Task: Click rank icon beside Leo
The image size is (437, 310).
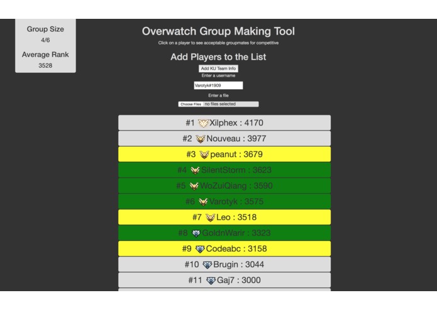Action: [x=210, y=217]
